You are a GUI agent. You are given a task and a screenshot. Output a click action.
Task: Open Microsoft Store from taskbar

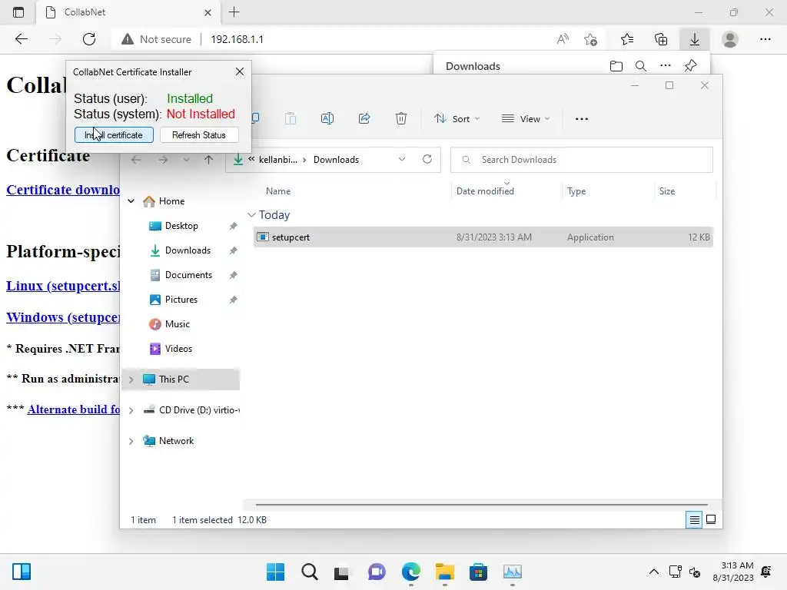tap(478, 572)
